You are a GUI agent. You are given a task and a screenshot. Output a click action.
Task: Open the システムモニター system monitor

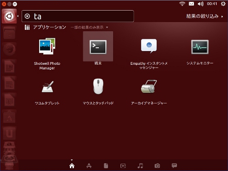[200, 47]
